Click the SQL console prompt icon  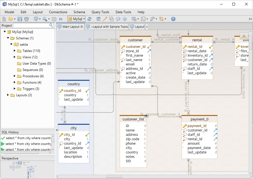pyautogui.click(x=143, y=19)
